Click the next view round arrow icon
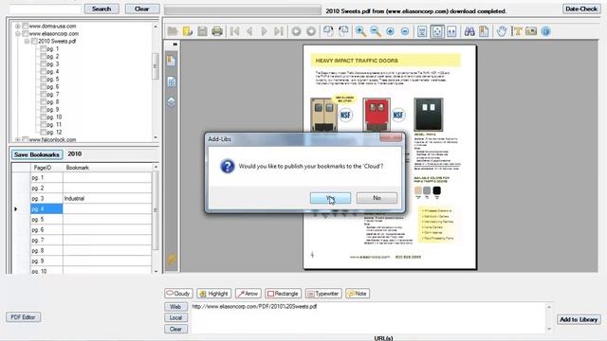 click(x=311, y=31)
